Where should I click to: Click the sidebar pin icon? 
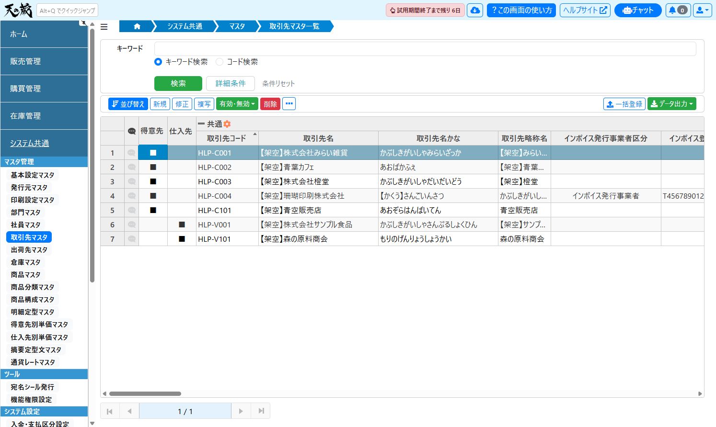tap(84, 23)
